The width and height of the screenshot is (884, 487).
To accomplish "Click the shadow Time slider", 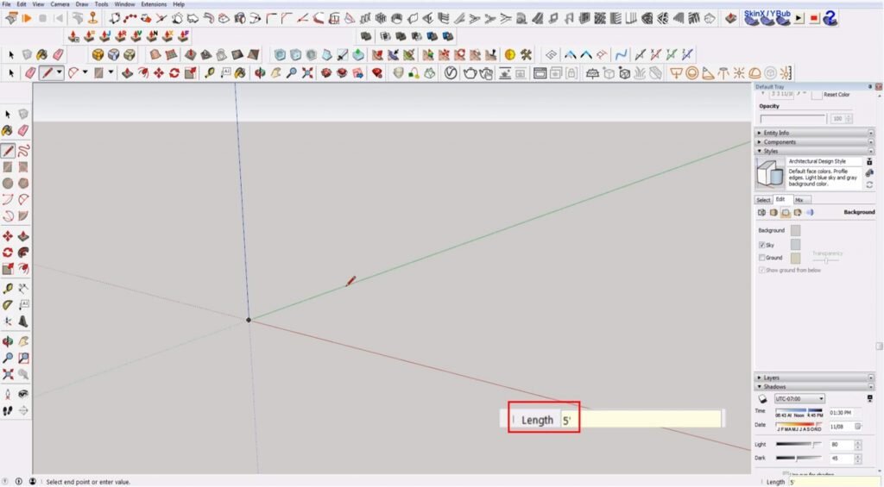I will [799, 413].
